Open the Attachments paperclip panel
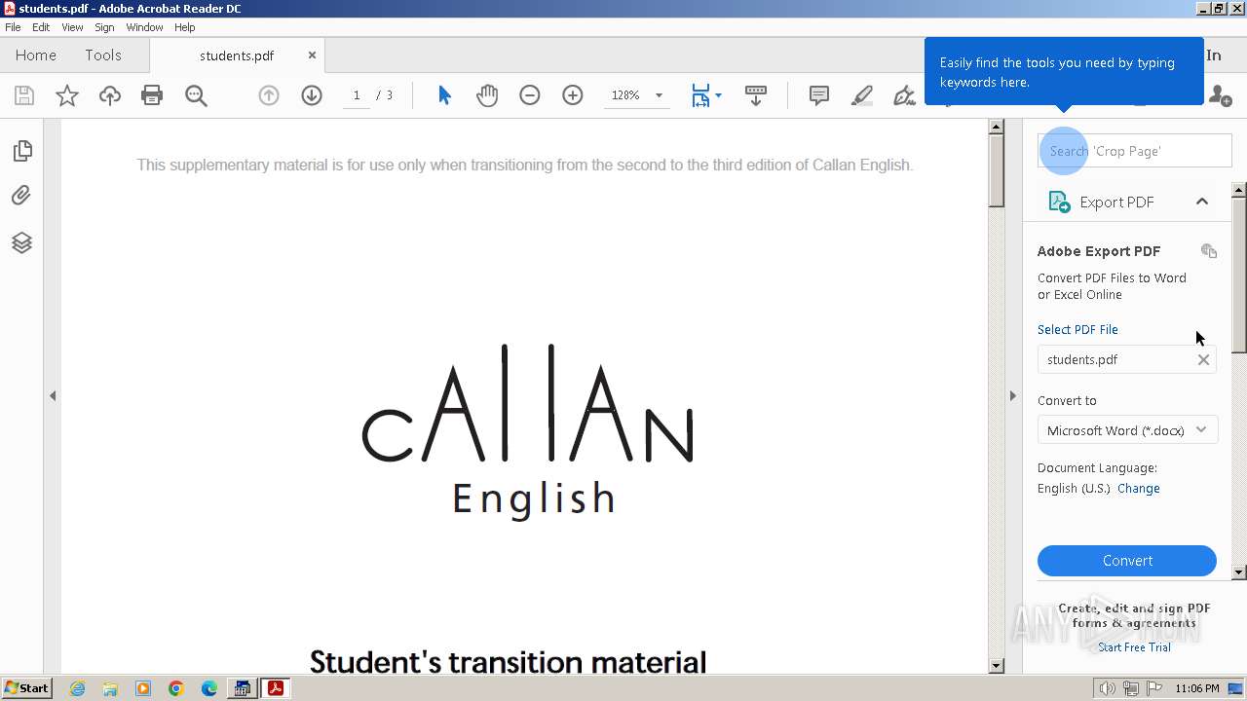 (21, 196)
